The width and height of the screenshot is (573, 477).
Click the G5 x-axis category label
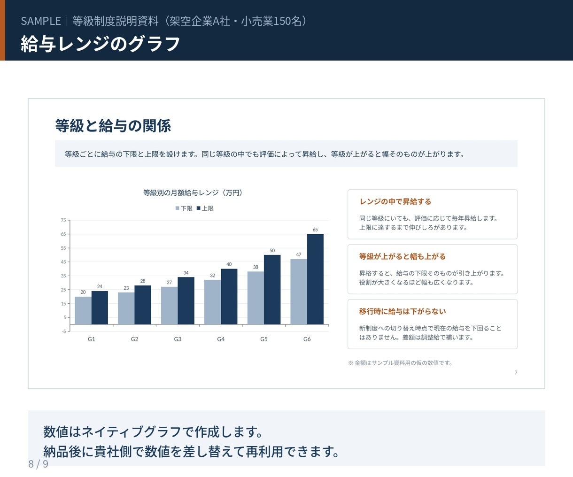[x=264, y=339]
